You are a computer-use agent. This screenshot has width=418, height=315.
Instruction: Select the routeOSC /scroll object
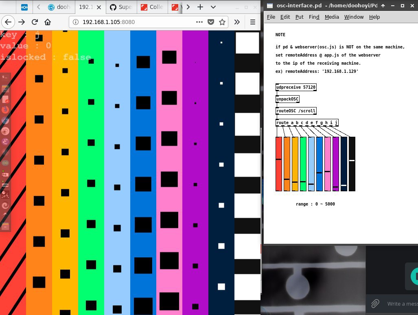coord(296,111)
